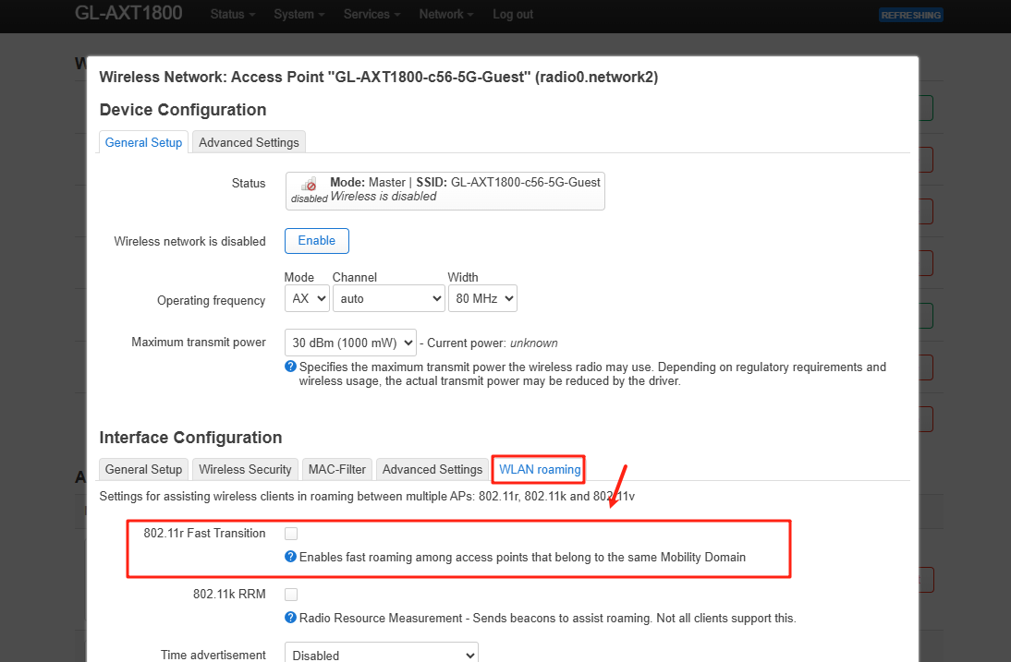Open the Network menu in navbar
The height and width of the screenshot is (662, 1011).
445,14
